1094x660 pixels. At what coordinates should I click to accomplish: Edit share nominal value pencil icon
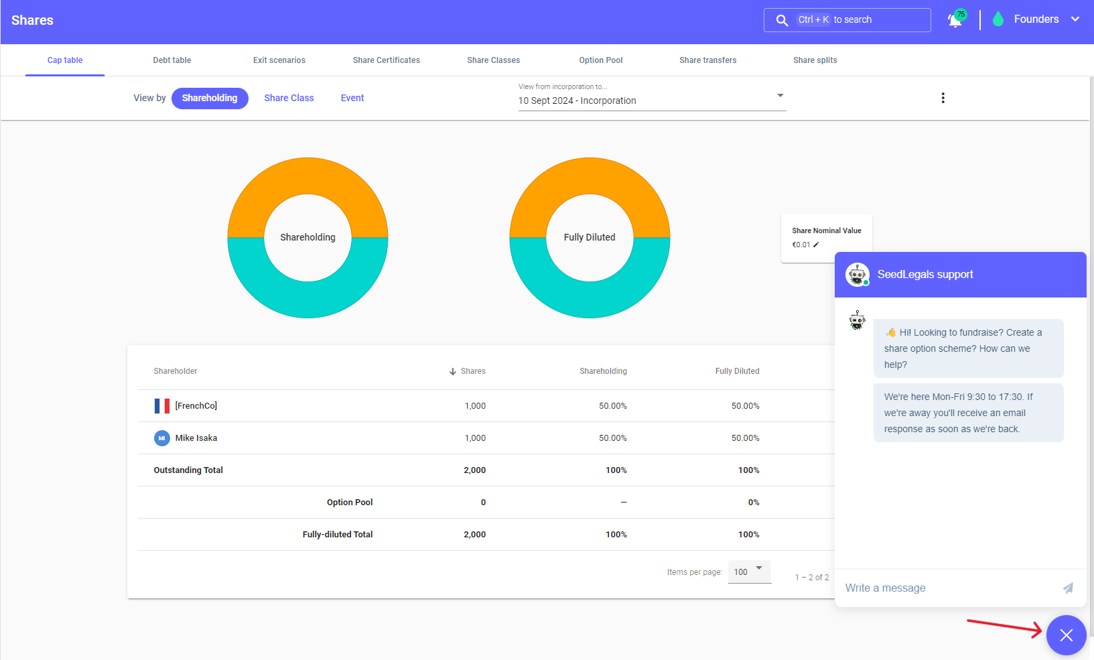pos(816,245)
